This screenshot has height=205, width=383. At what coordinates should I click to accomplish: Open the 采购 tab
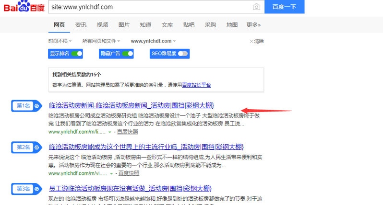coord(210,25)
